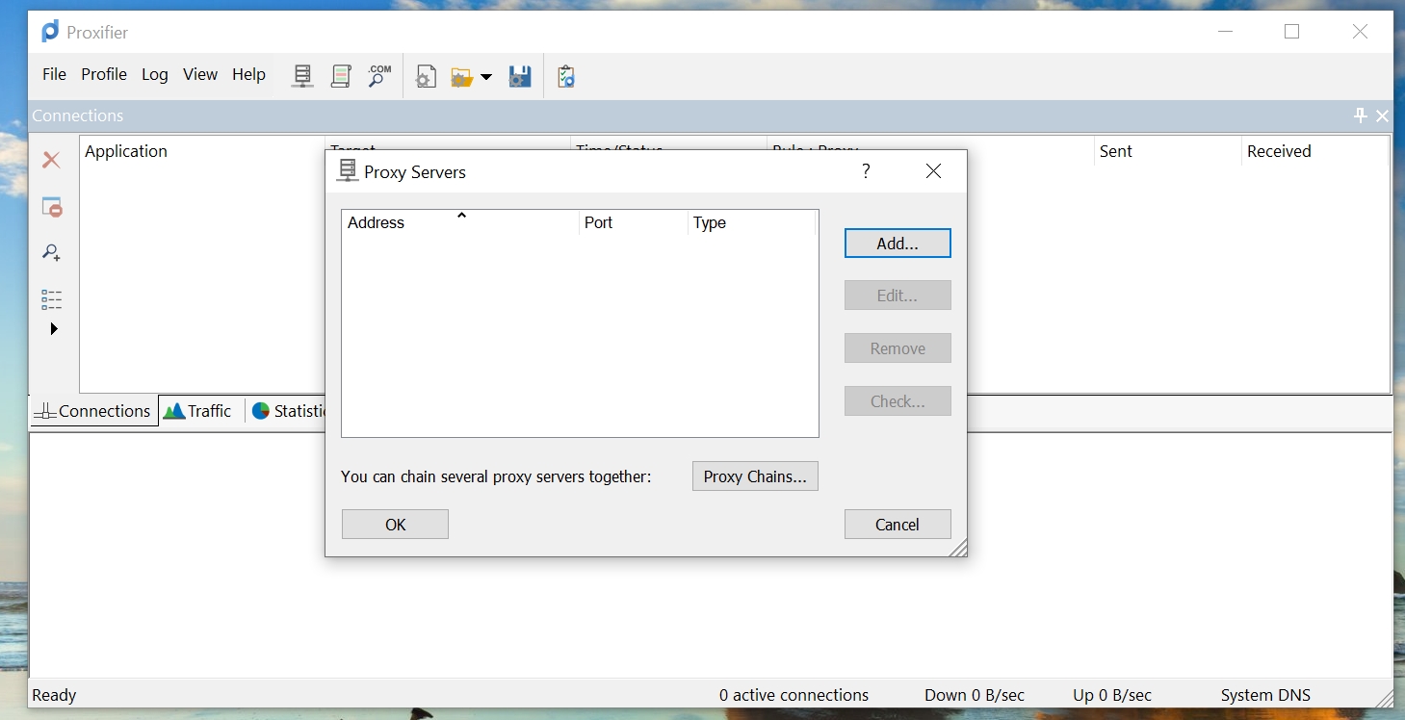Viewport: 1405px width, 720px height.
Task: Create a new profile via toolbar icon
Action: pos(426,77)
